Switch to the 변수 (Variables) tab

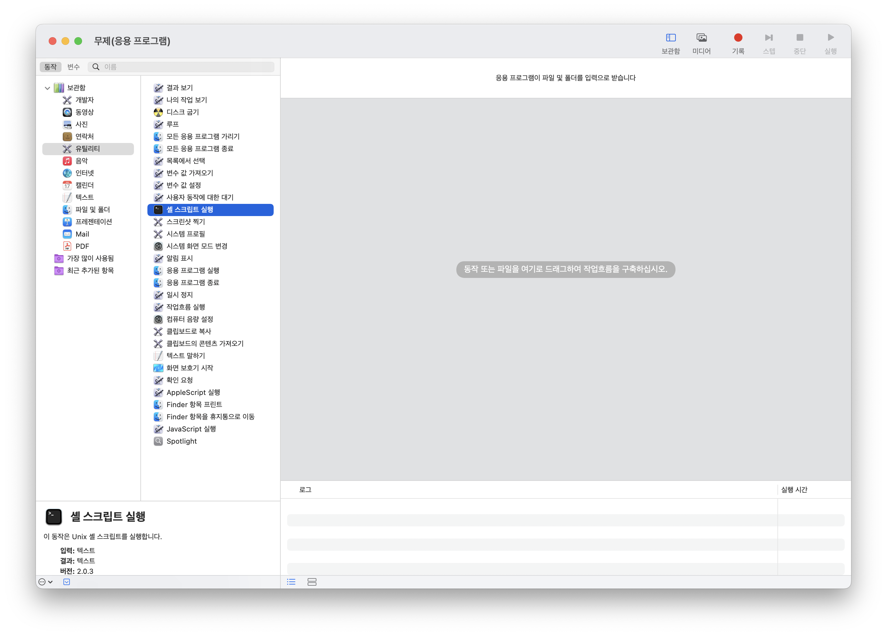click(73, 67)
